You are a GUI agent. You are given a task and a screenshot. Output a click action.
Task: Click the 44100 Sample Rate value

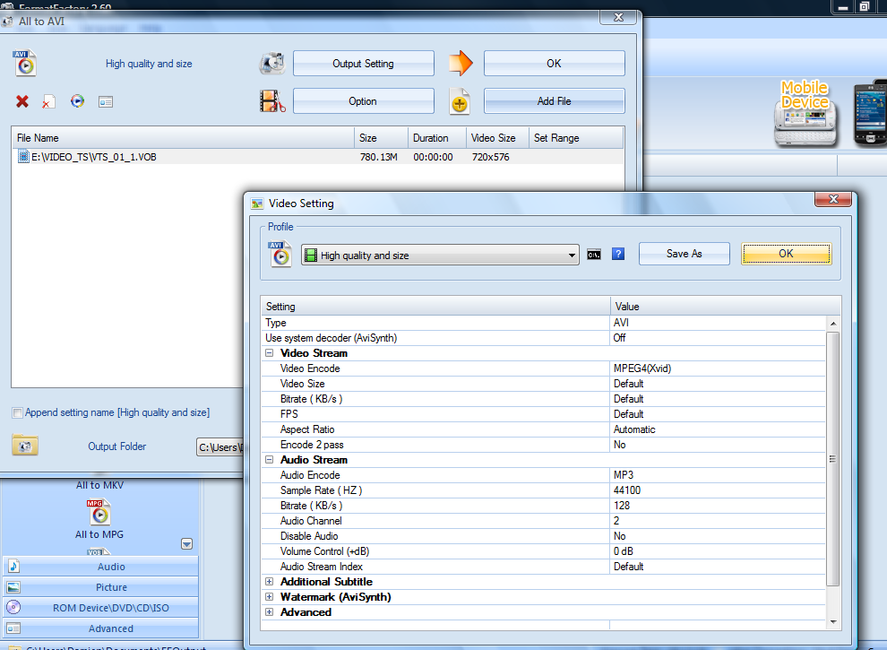coord(627,490)
